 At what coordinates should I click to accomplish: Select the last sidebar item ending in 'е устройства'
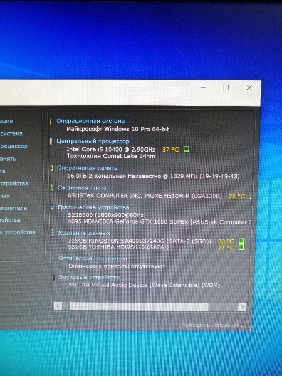pos(17,232)
